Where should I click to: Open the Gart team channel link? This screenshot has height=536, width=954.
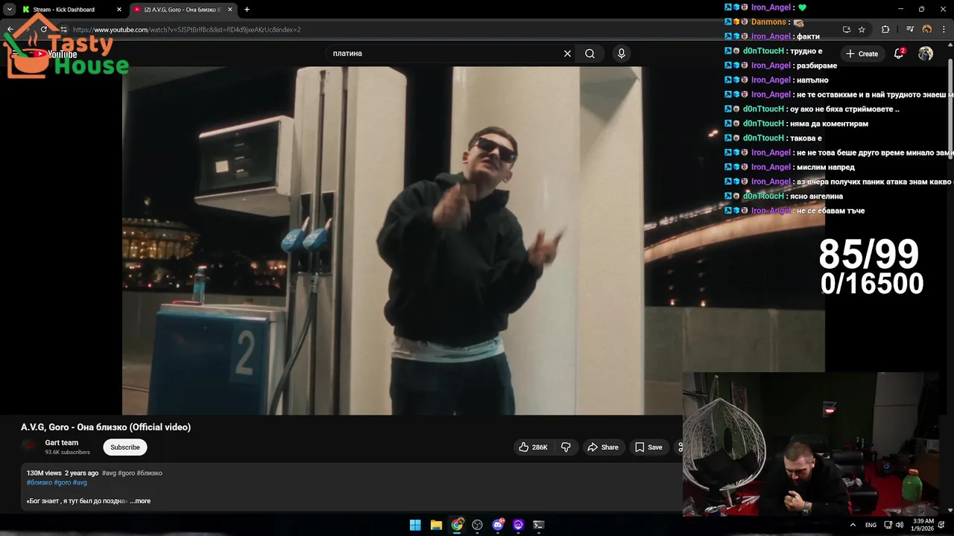61,443
